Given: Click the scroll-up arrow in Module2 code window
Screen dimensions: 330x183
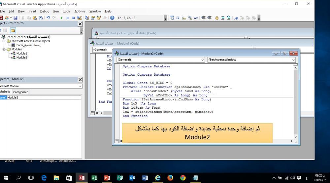Looking at the screenshot, I should click(x=295, y=68).
